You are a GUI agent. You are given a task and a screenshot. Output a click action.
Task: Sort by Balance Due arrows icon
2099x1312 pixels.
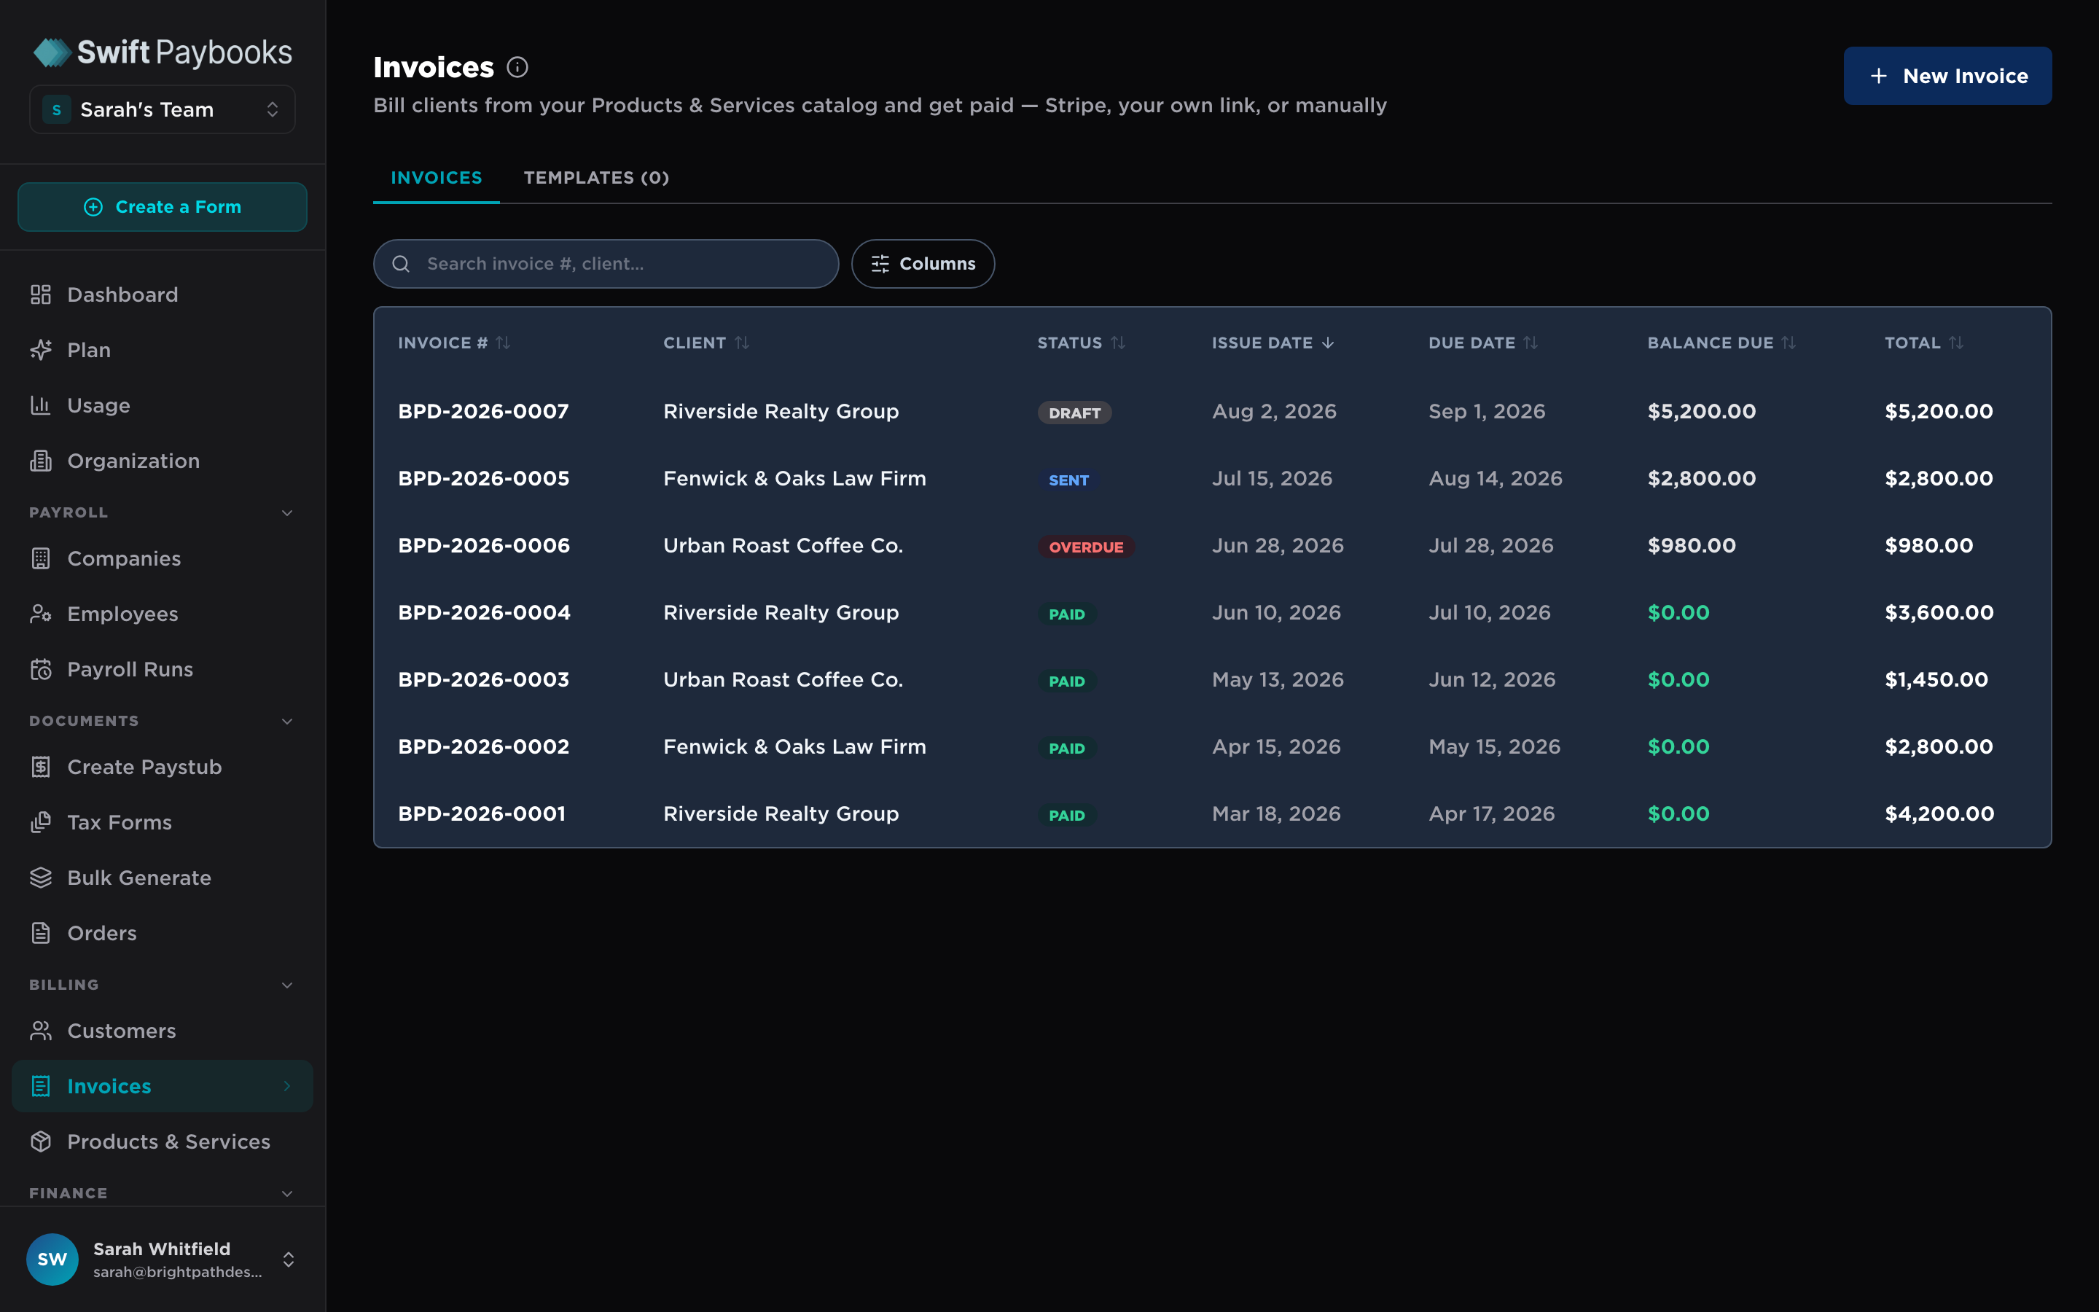click(x=1789, y=343)
